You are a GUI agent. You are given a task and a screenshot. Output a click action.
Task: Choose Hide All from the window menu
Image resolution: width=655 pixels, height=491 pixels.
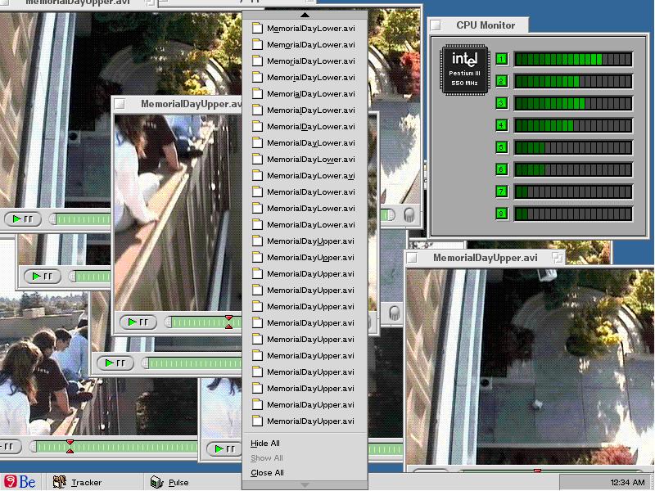pyautogui.click(x=265, y=444)
